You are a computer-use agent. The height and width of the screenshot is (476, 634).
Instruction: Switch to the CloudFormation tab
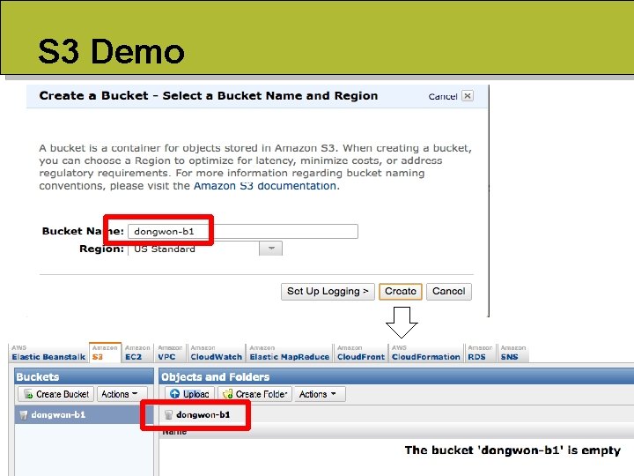[426, 353]
